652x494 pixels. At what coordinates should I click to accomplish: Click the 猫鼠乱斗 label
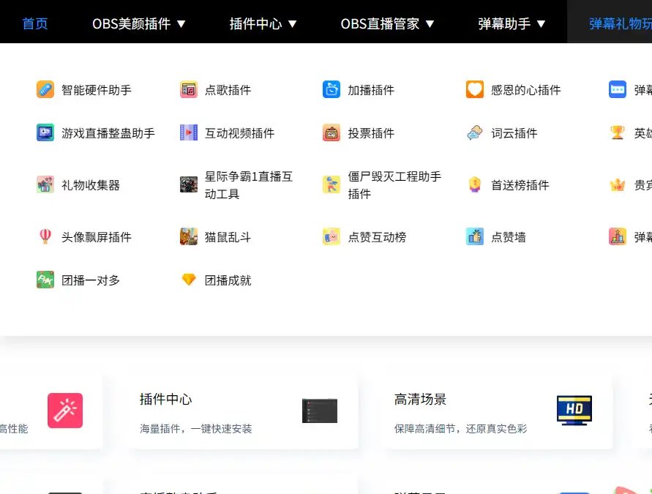[x=228, y=237]
